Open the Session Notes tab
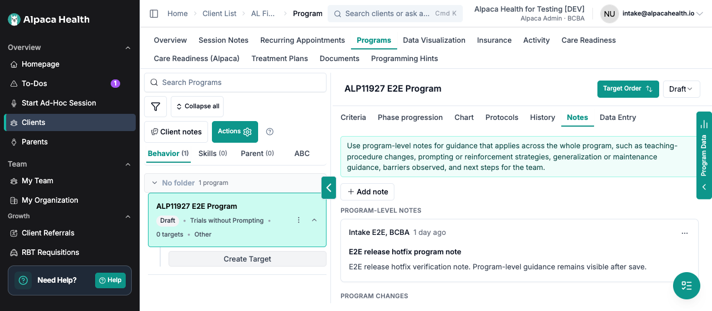Viewport: 712px width, 311px height. click(x=224, y=41)
